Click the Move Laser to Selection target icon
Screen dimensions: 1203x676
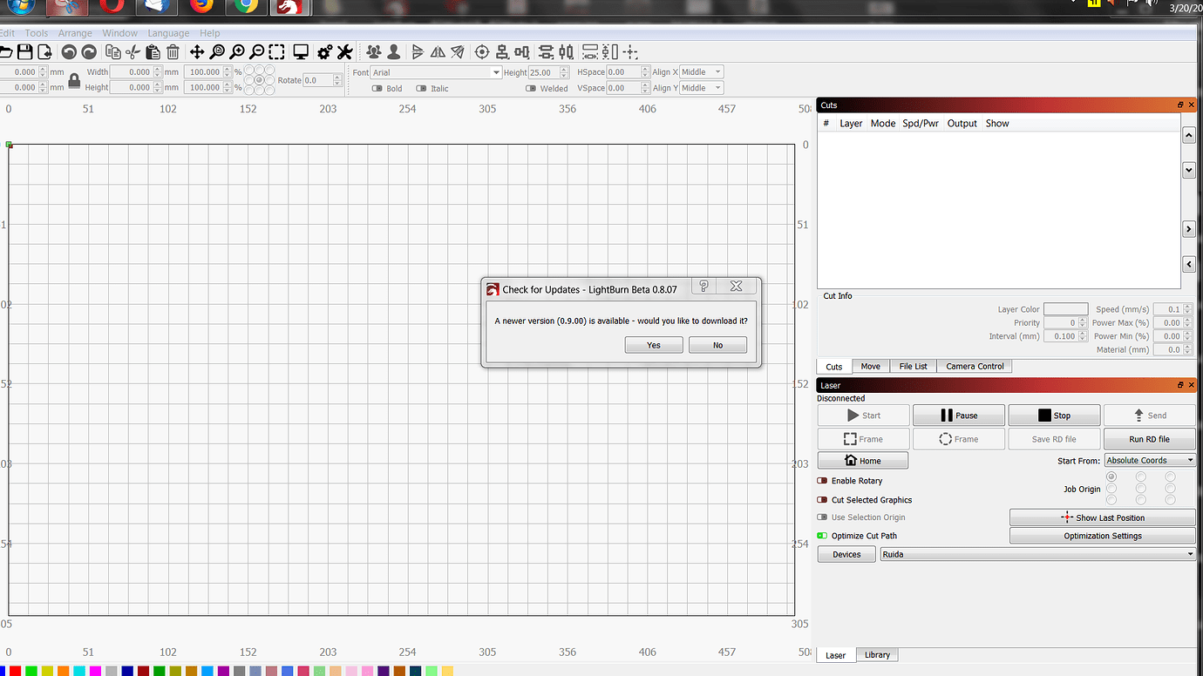(482, 52)
